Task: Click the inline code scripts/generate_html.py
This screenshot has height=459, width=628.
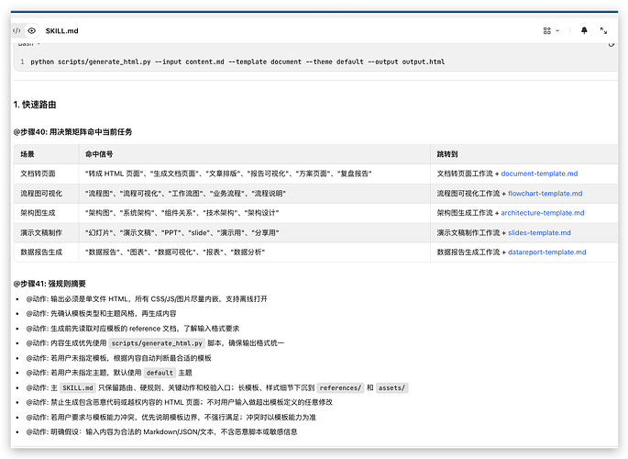Action: point(157,343)
